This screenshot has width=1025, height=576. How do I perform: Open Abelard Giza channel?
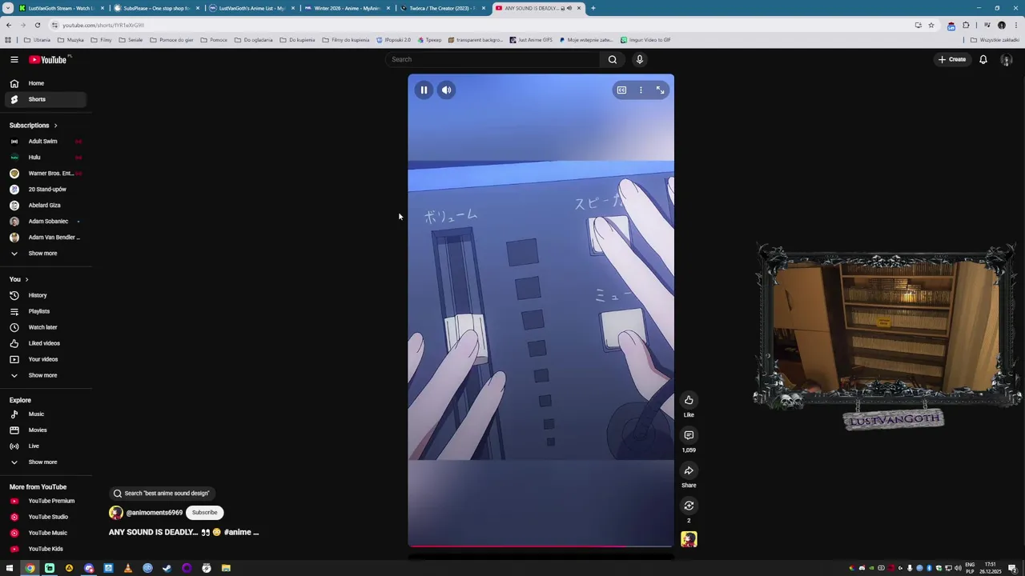[45, 206]
